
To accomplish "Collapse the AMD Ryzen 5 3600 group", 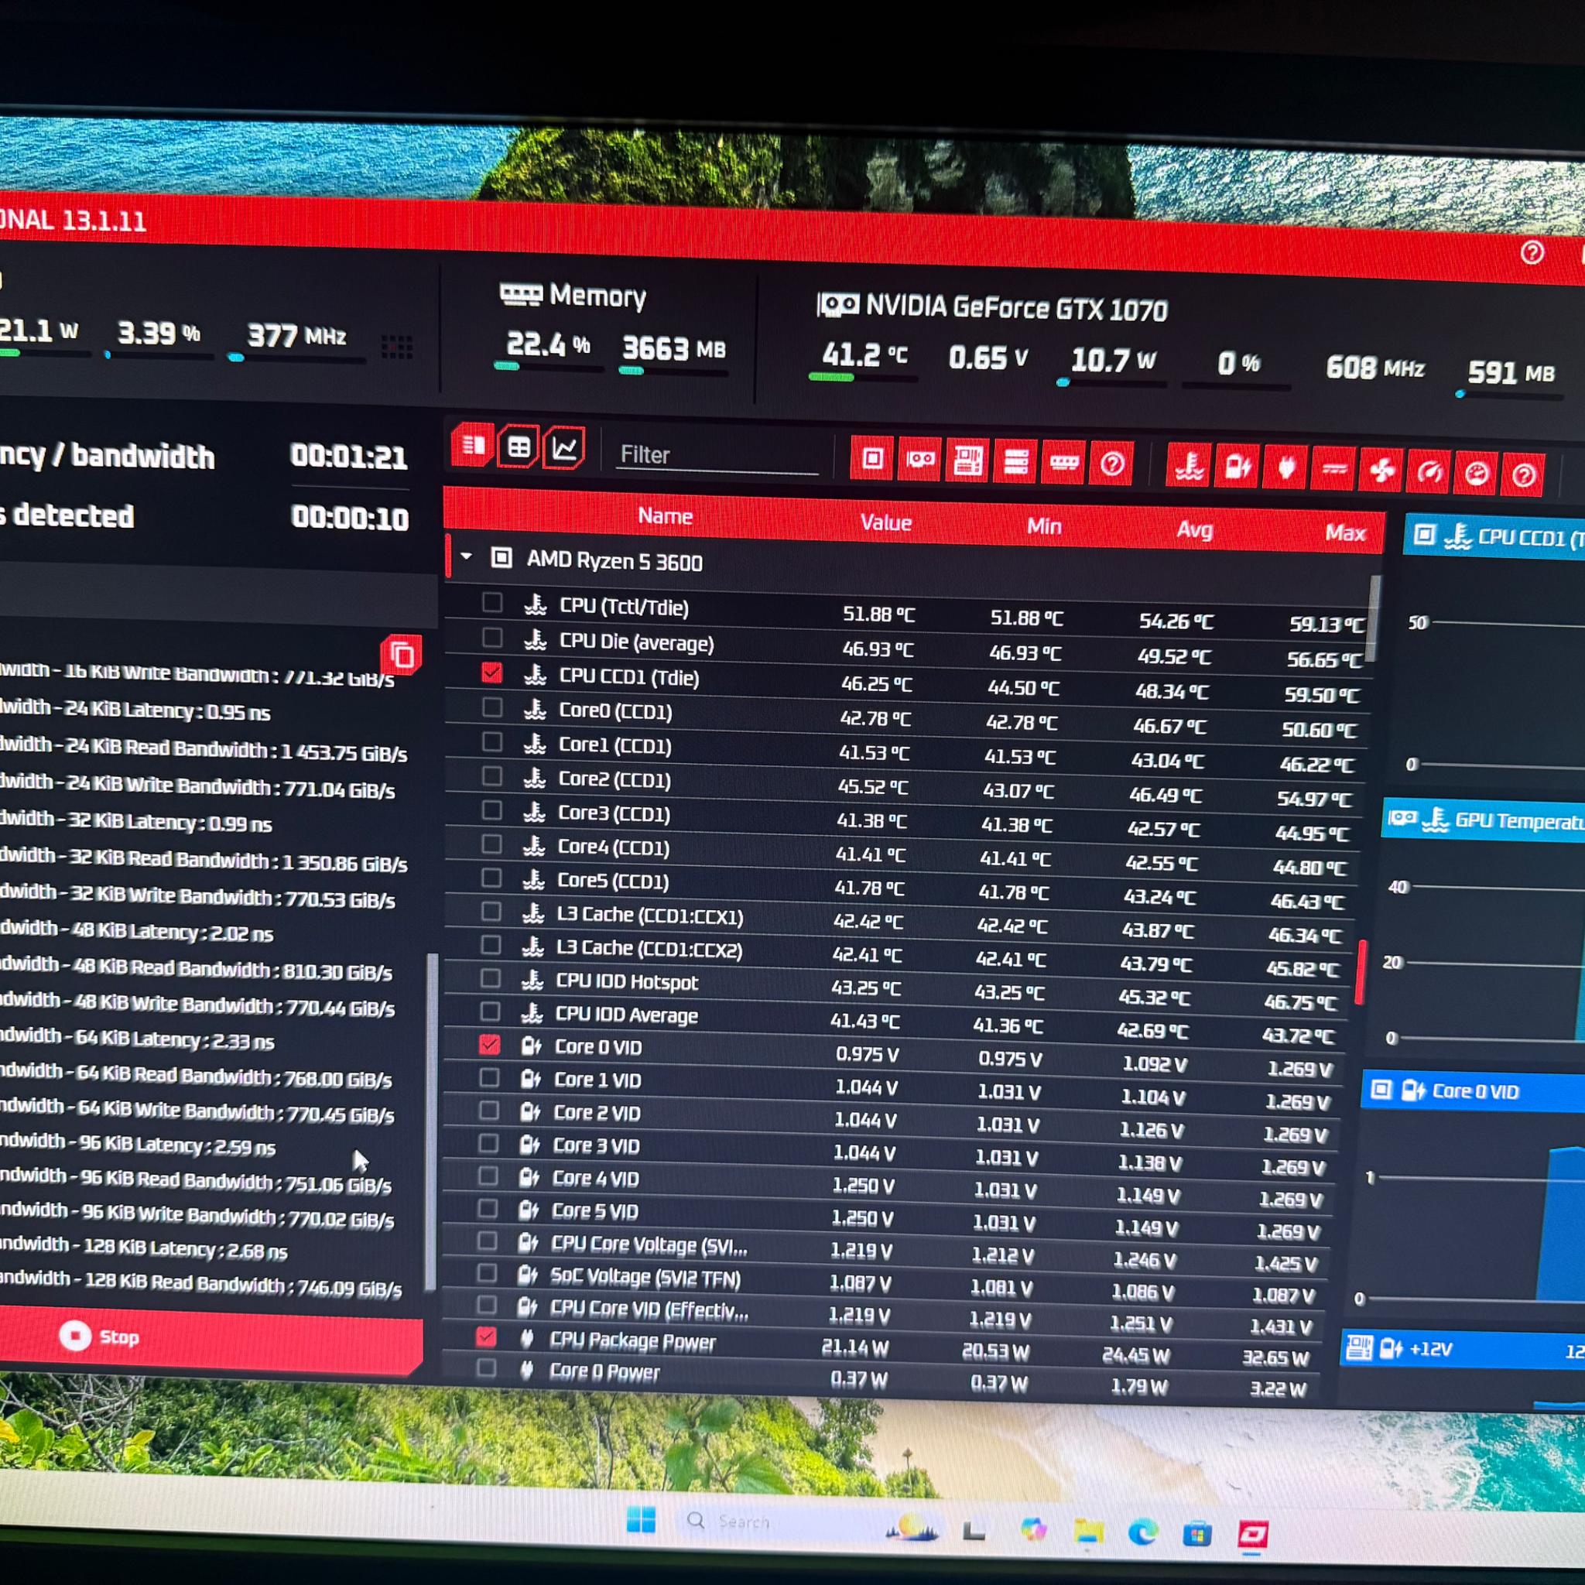I will (466, 557).
